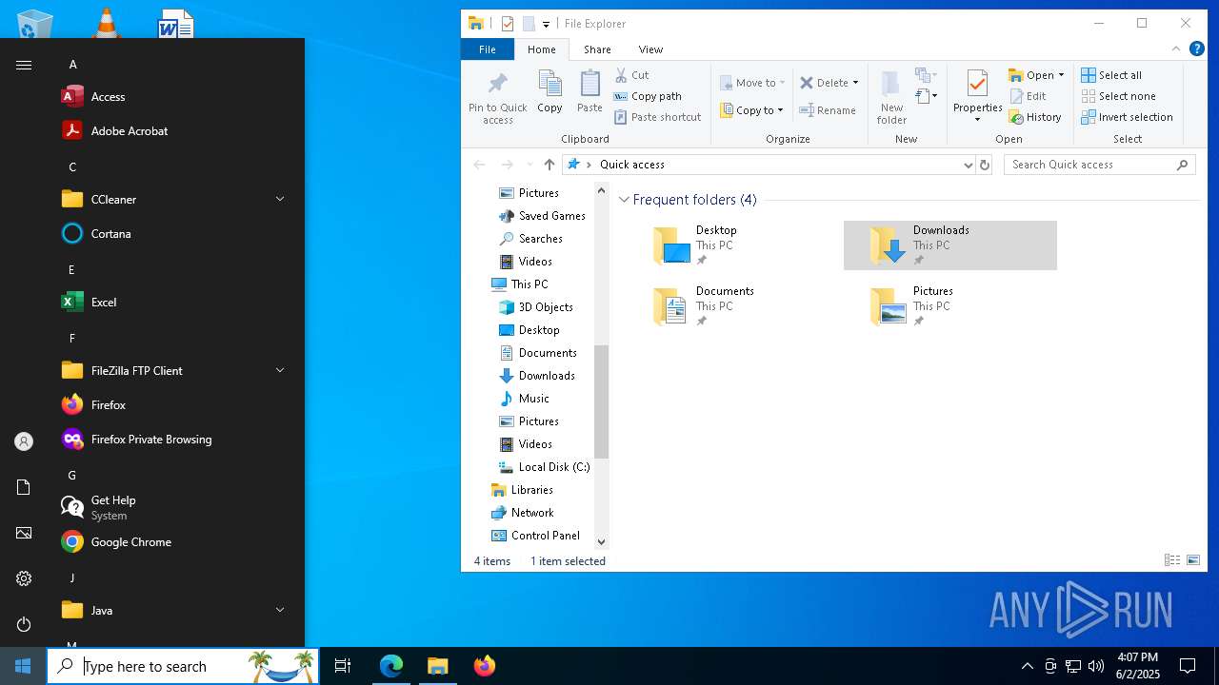Switch to Details view in status bar
Image resolution: width=1219 pixels, height=685 pixels.
(x=1172, y=560)
